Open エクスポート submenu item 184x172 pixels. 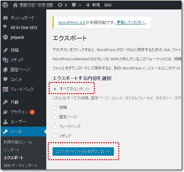[x=13, y=158]
